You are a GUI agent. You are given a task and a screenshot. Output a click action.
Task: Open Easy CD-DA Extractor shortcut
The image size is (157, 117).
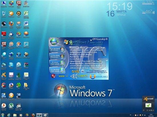[19, 66]
